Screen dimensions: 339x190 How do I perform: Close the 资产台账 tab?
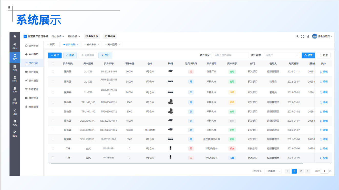click(x=78, y=45)
